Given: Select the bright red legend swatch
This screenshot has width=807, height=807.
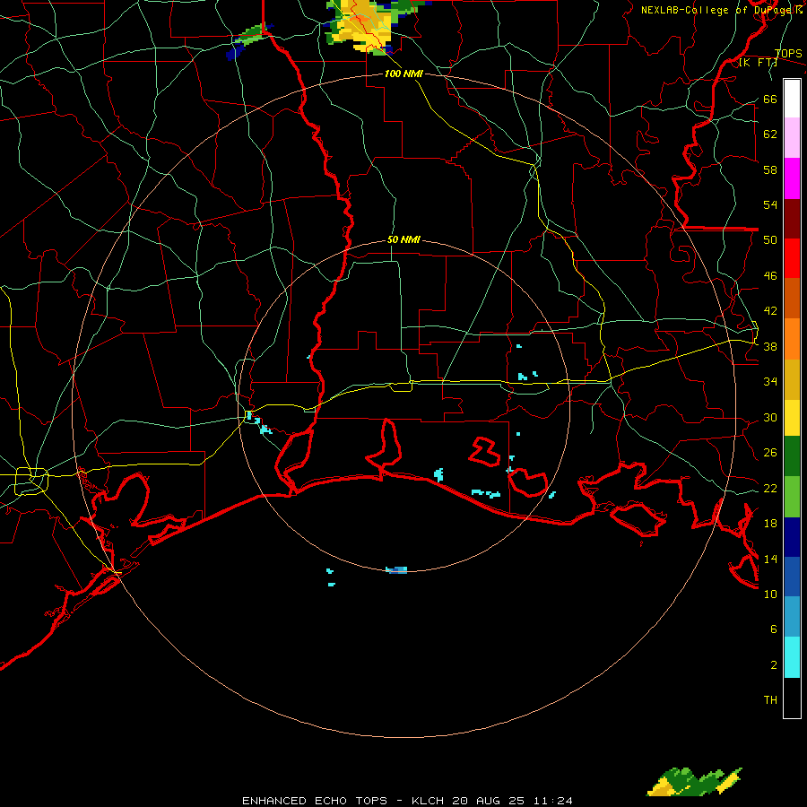Looking at the screenshot, I should pyautogui.click(x=792, y=258).
